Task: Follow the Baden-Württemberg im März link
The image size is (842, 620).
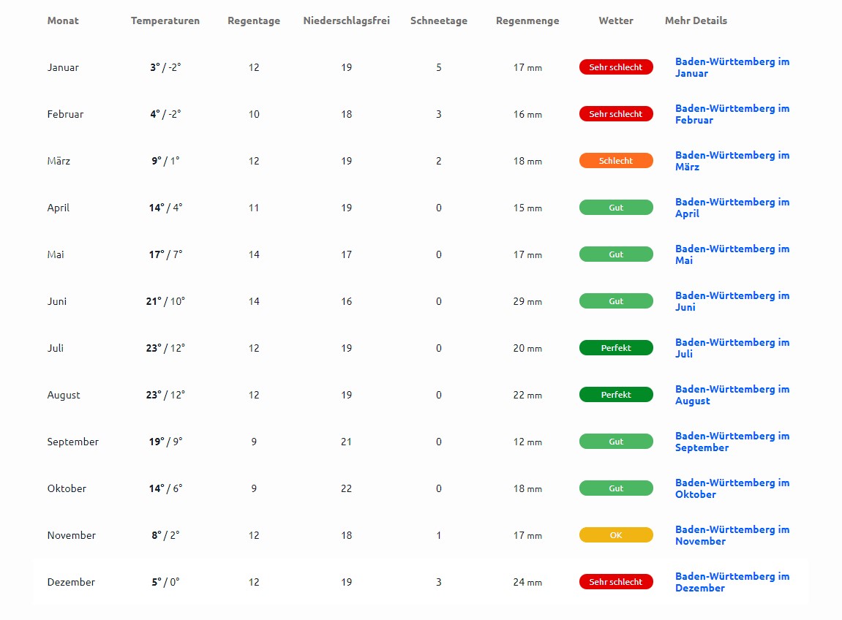Action: (732, 161)
